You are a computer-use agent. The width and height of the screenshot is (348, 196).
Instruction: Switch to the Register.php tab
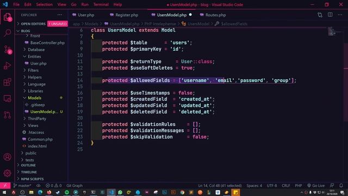(124, 15)
